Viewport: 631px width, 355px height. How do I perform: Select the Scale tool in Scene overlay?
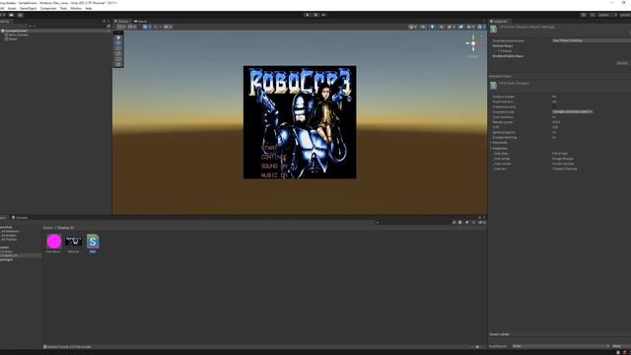click(118, 53)
